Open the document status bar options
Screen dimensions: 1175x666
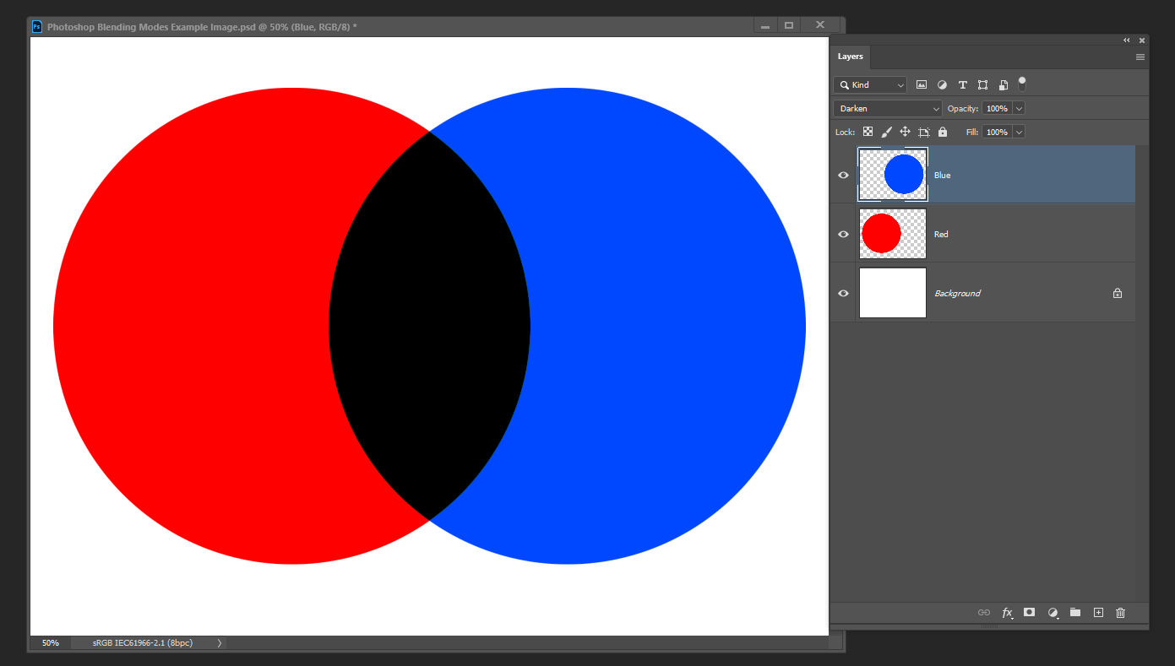(219, 642)
